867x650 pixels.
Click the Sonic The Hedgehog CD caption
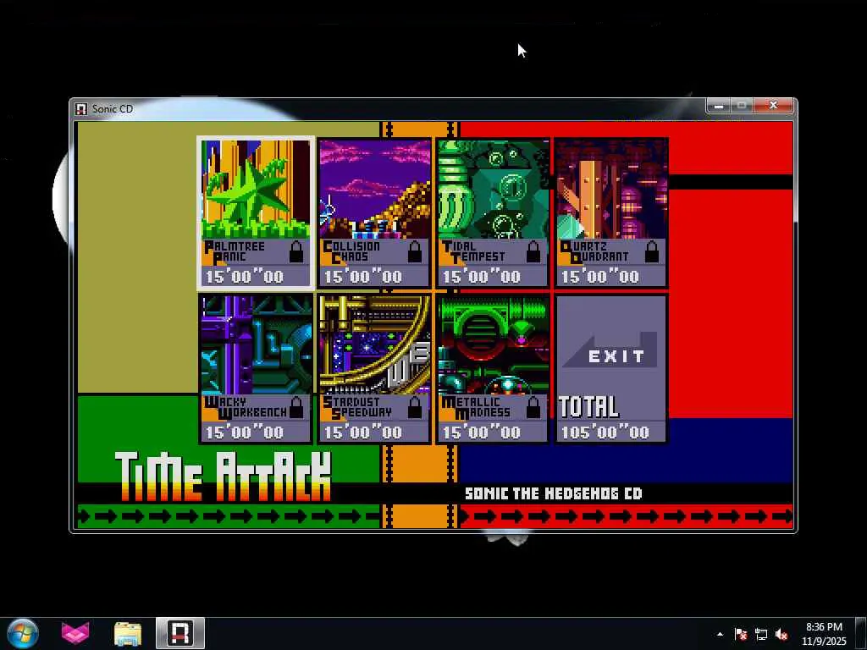coord(554,493)
